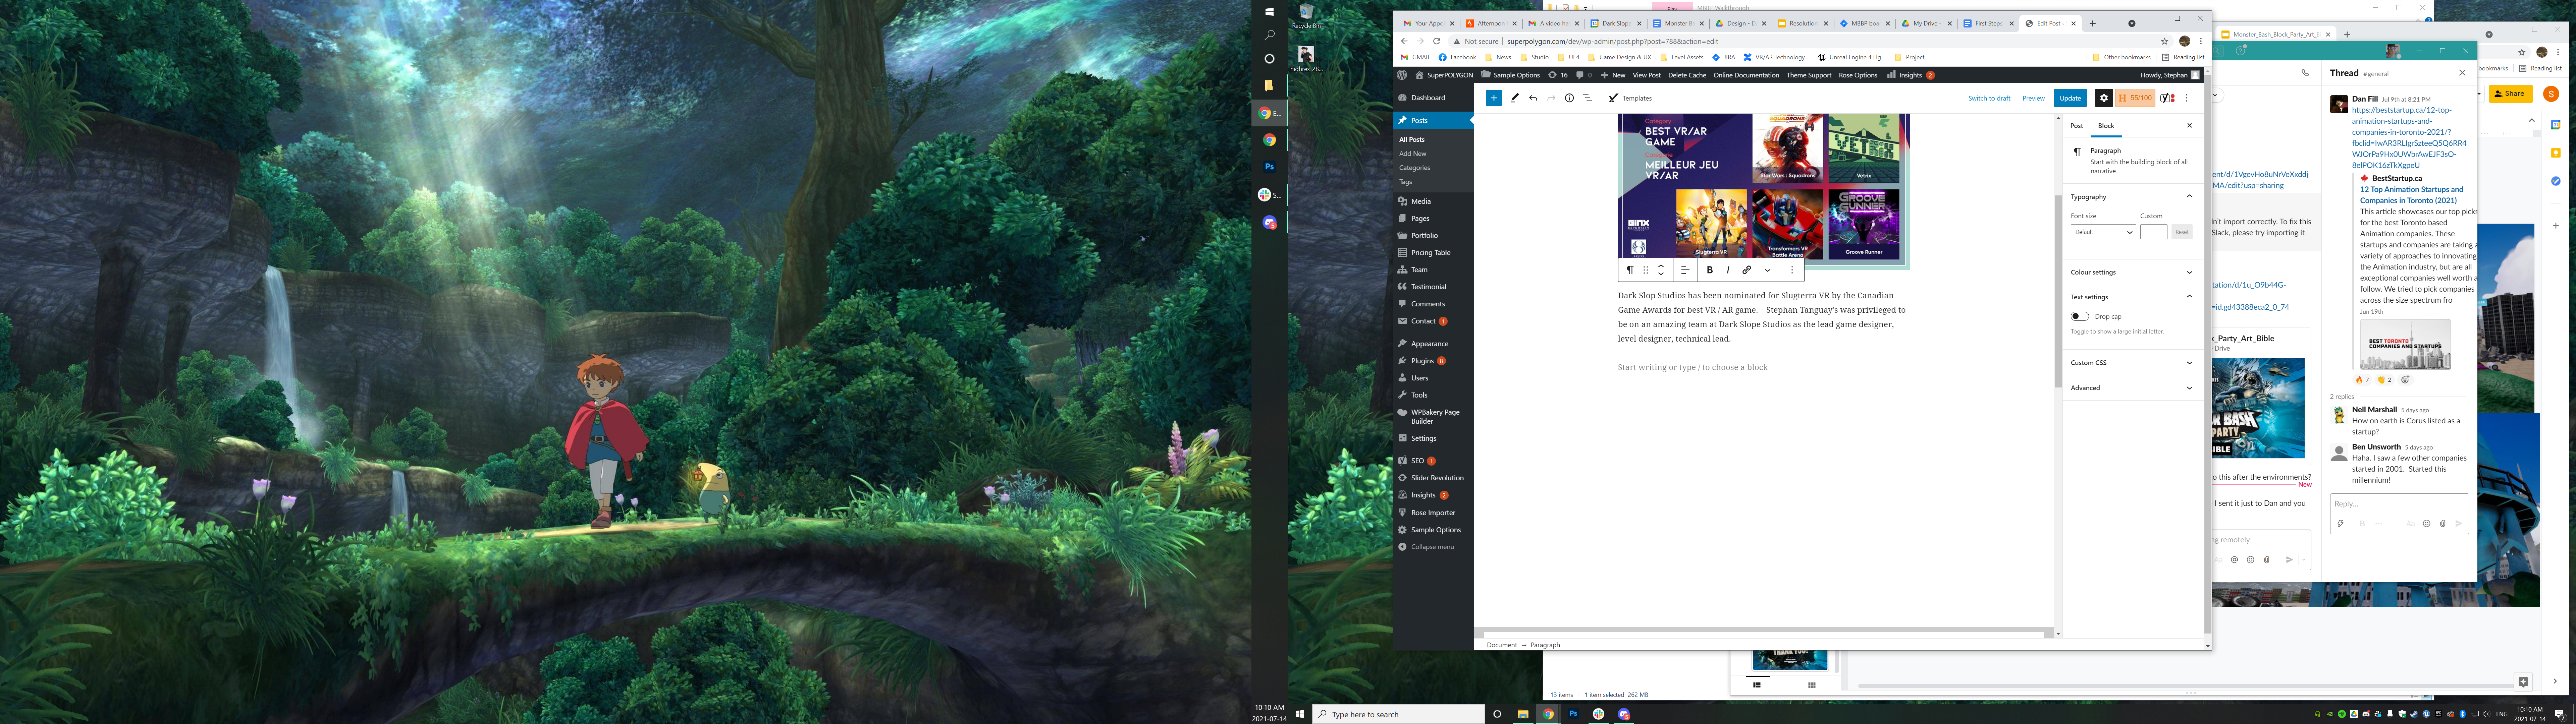
Task: Close the Slack Thread panel
Action: (x=2462, y=73)
